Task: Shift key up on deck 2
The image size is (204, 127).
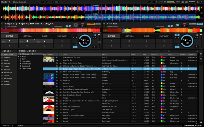Action: coord(187,26)
